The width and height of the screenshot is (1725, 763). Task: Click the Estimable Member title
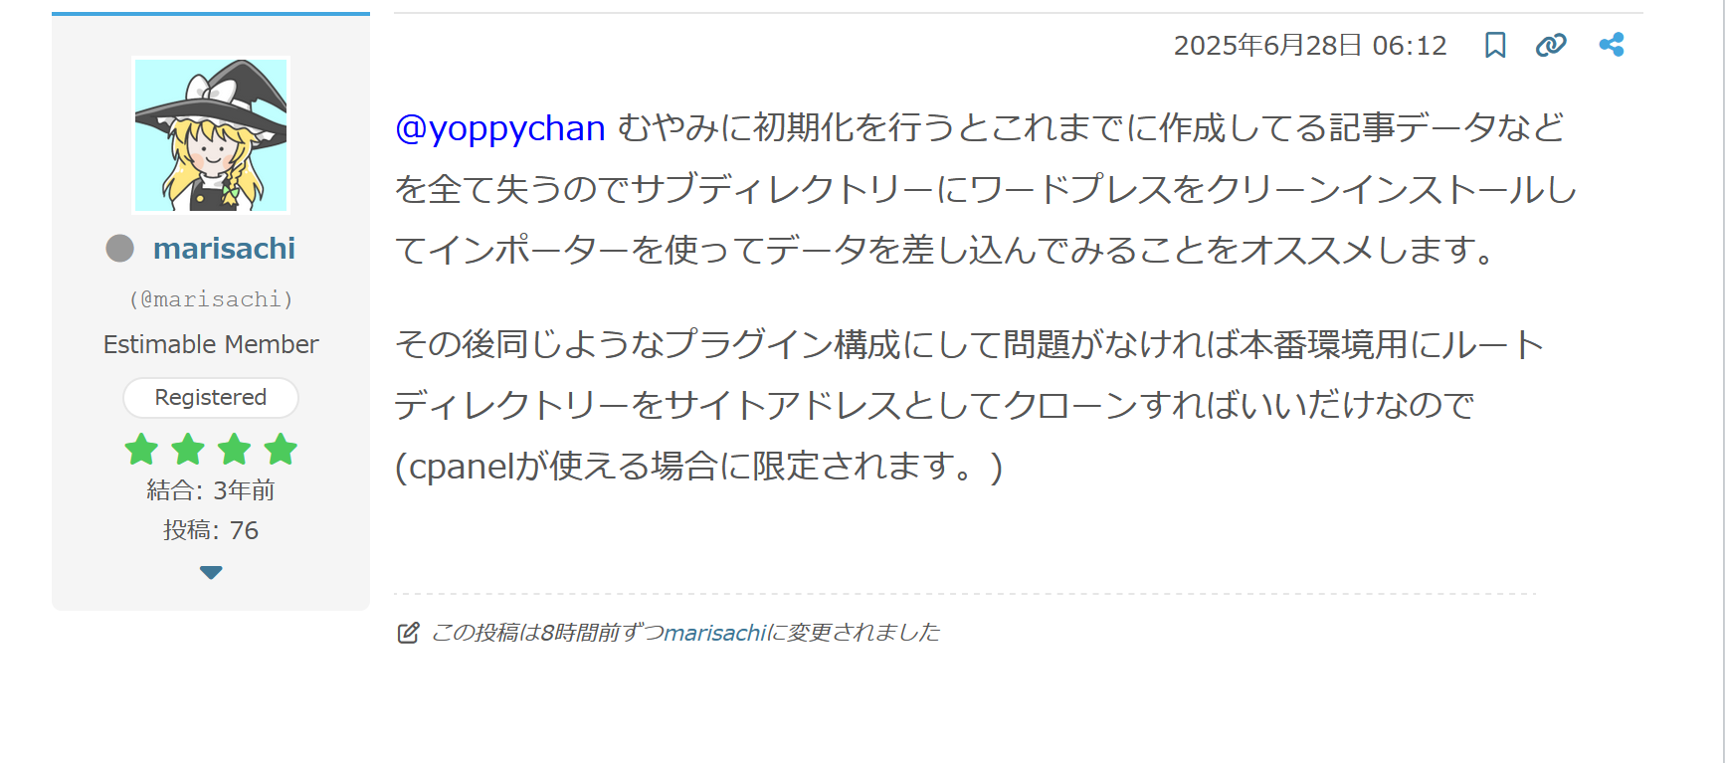click(211, 344)
